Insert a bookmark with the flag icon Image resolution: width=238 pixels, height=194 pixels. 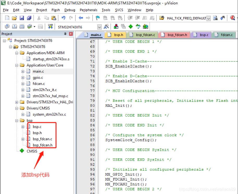98,18
